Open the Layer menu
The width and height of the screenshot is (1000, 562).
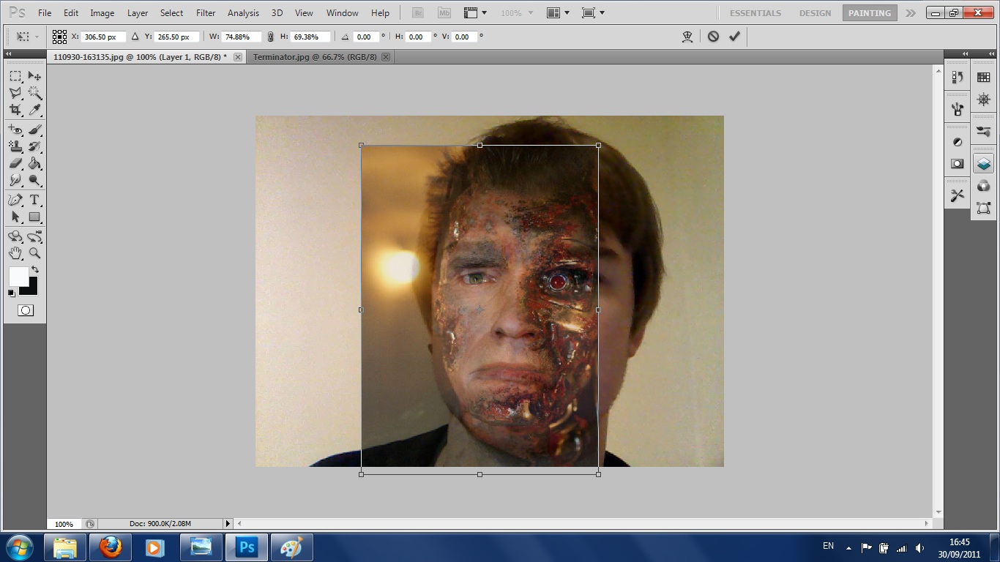point(138,13)
